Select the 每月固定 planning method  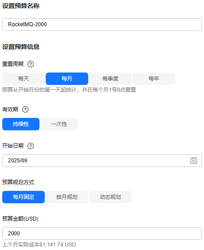tap(24, 197)
